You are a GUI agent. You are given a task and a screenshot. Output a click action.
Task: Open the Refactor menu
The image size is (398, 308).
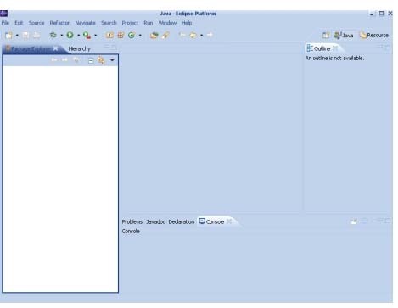tap(59, 23)
